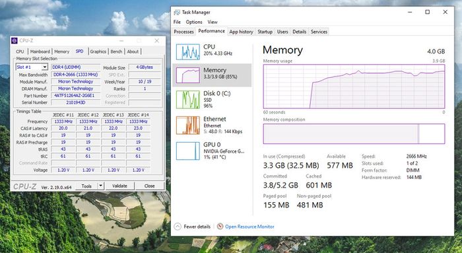Click the Cached 601 MB value
The width and height of the screenshot is (462, 253).
(319, 185)
